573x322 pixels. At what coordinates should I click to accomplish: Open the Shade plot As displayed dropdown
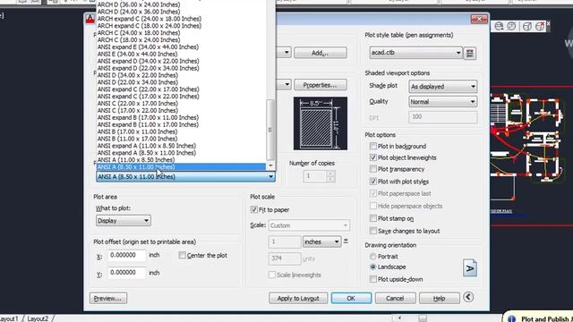pyautogui.click(x=442, y=87)
